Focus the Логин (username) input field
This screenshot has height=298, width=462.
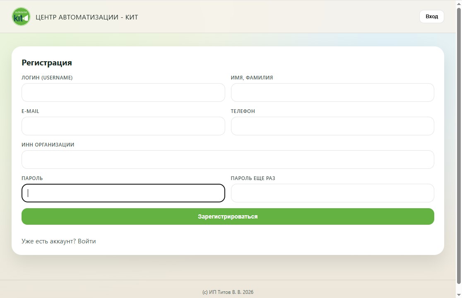(x=123, y=92)
